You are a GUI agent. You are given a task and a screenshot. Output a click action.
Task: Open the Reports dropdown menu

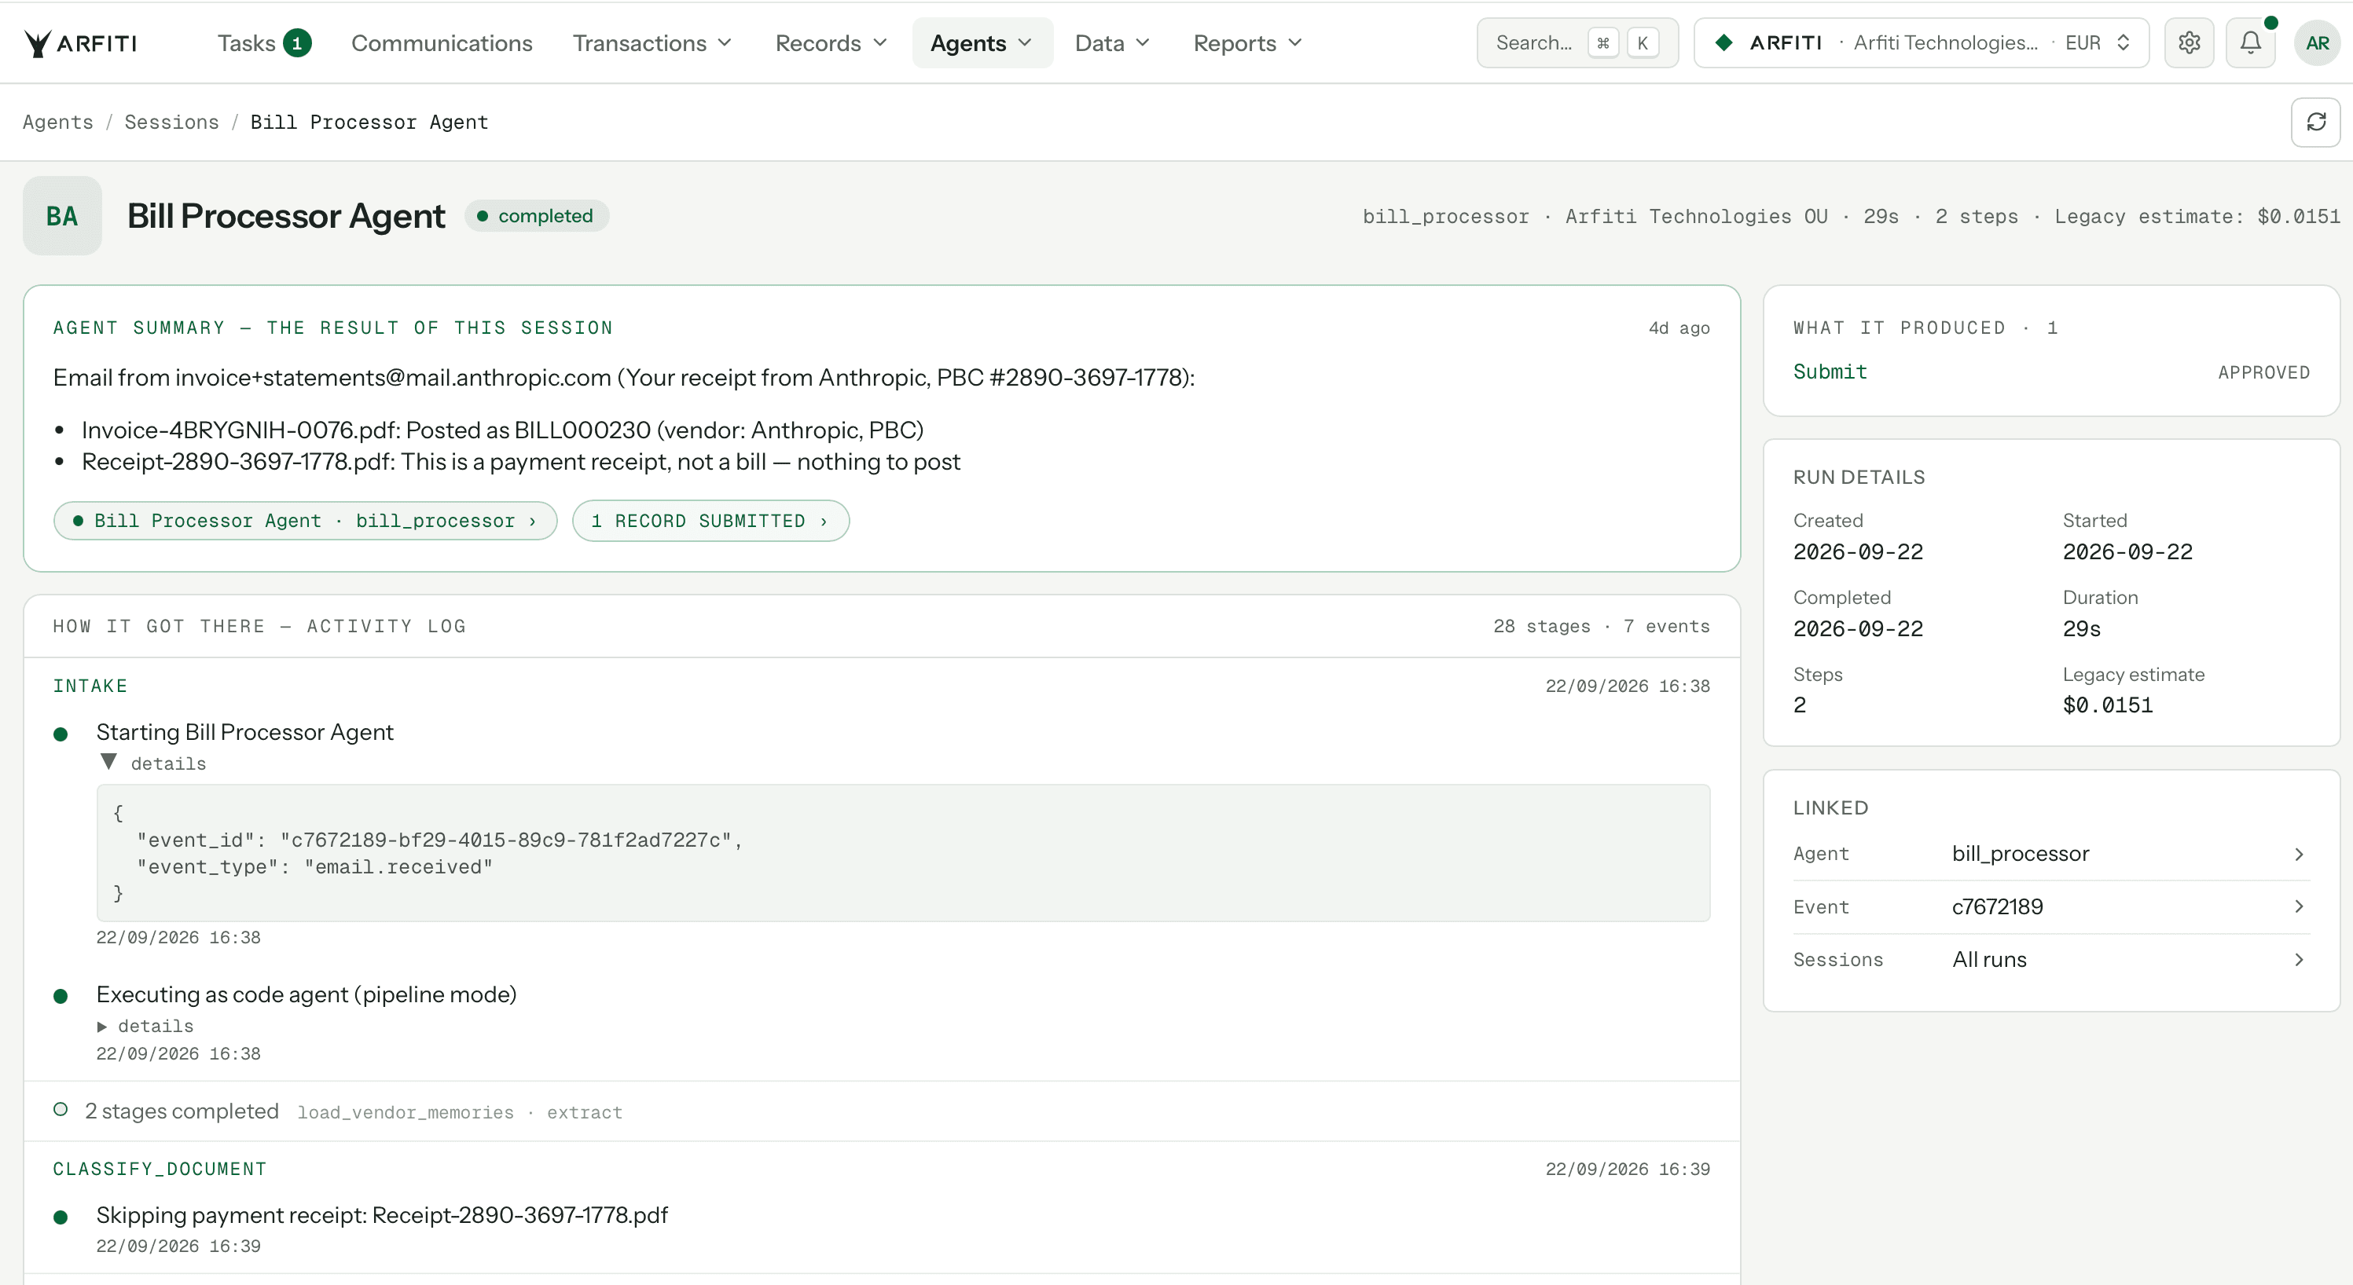(x=1248, y=43)
